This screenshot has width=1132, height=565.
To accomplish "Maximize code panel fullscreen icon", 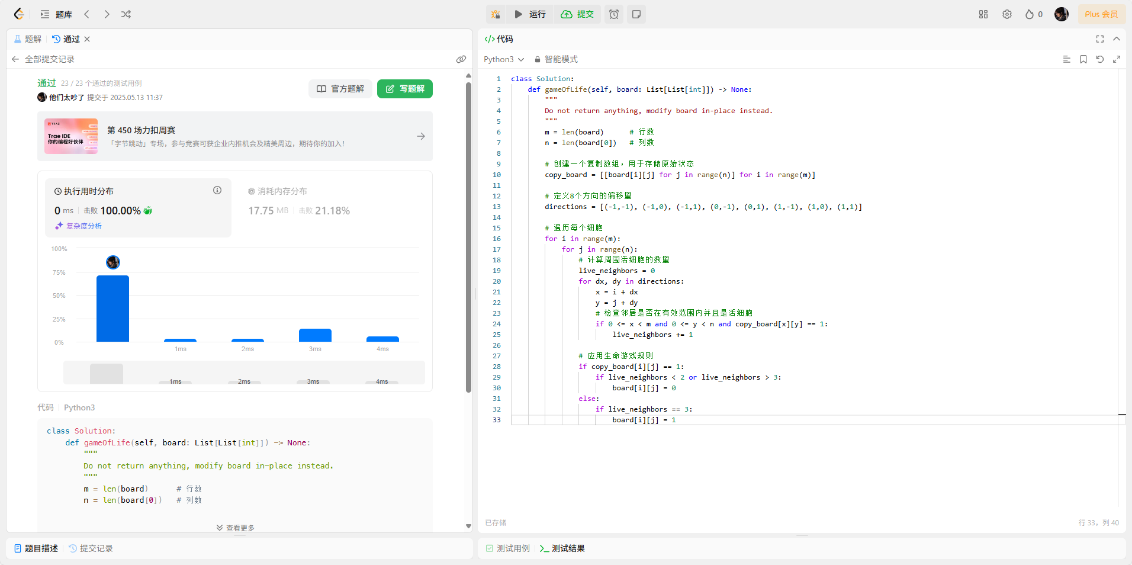I will tap(1100, 39).
